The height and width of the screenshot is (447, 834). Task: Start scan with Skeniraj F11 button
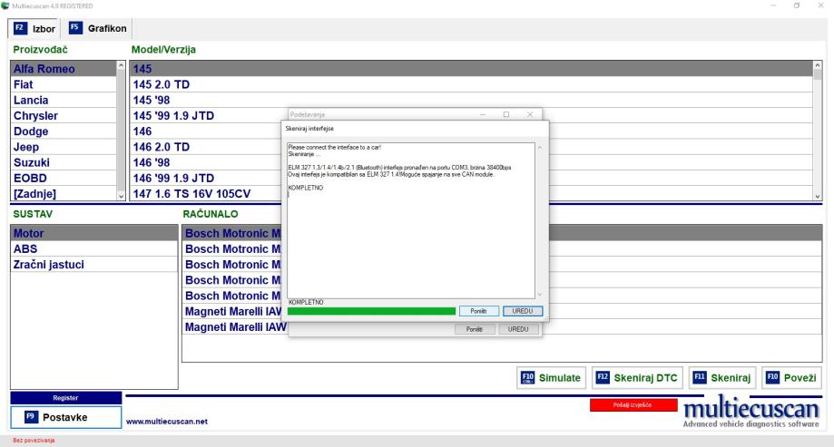click(x=721, y=378)
